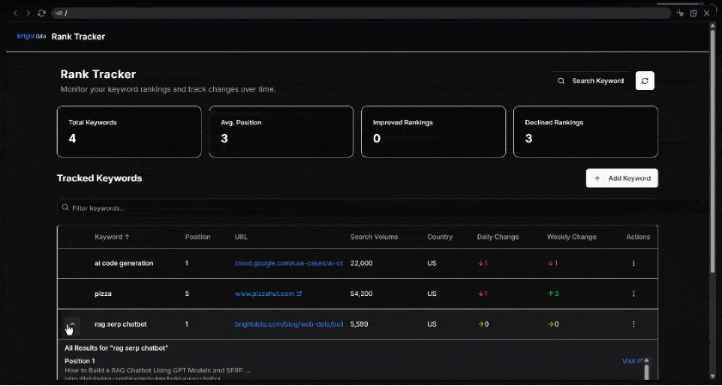Click position value 5 in pizza row
Image resolution: width=722 pixels, height=386 pixels.
pos(187,293)
